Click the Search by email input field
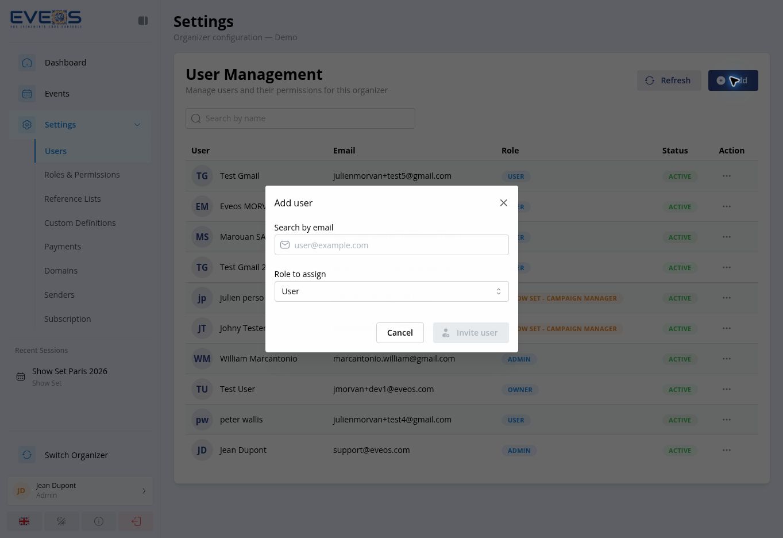The width and height of the screenshot is (783, 538). pyautogui.click(x=392, y=245)
